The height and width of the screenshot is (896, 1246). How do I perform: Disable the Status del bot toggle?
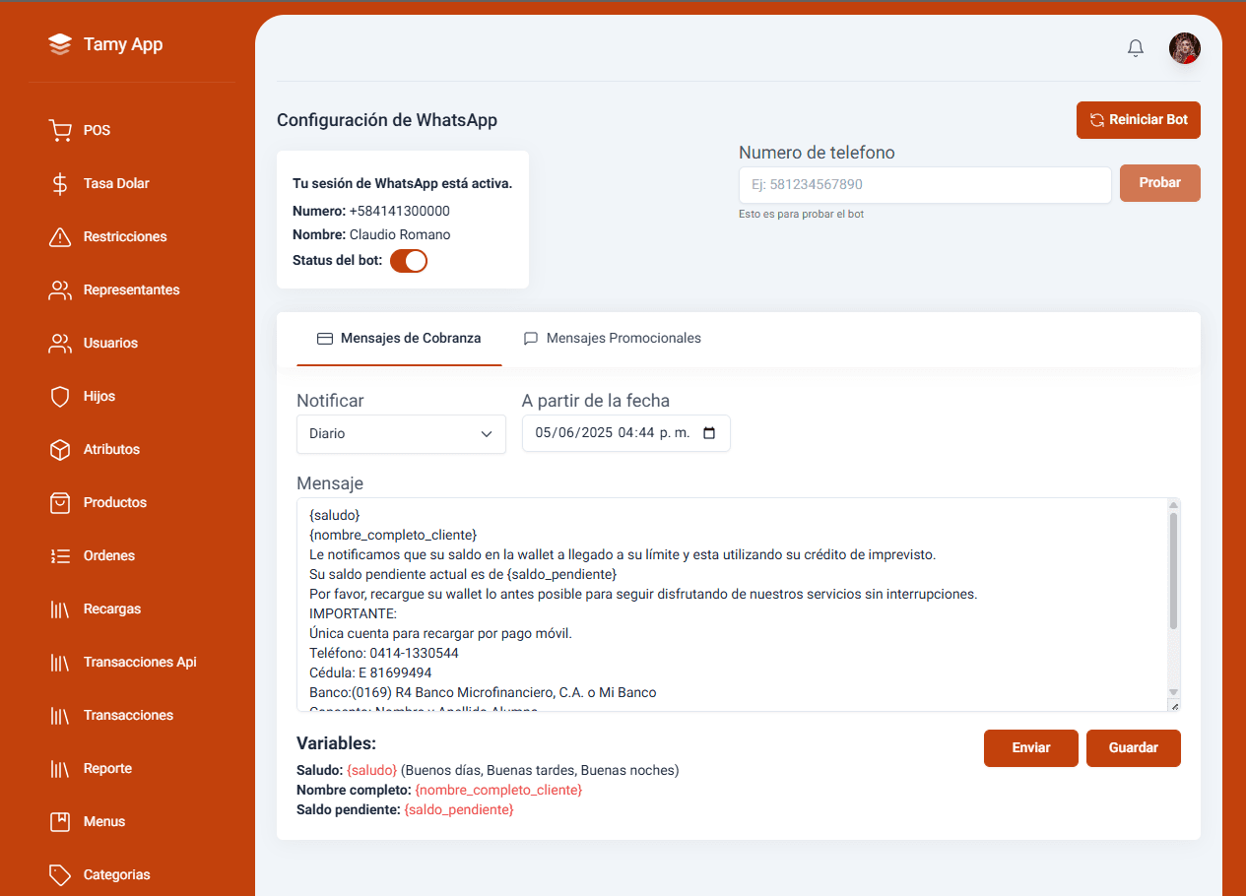(409, 261)
